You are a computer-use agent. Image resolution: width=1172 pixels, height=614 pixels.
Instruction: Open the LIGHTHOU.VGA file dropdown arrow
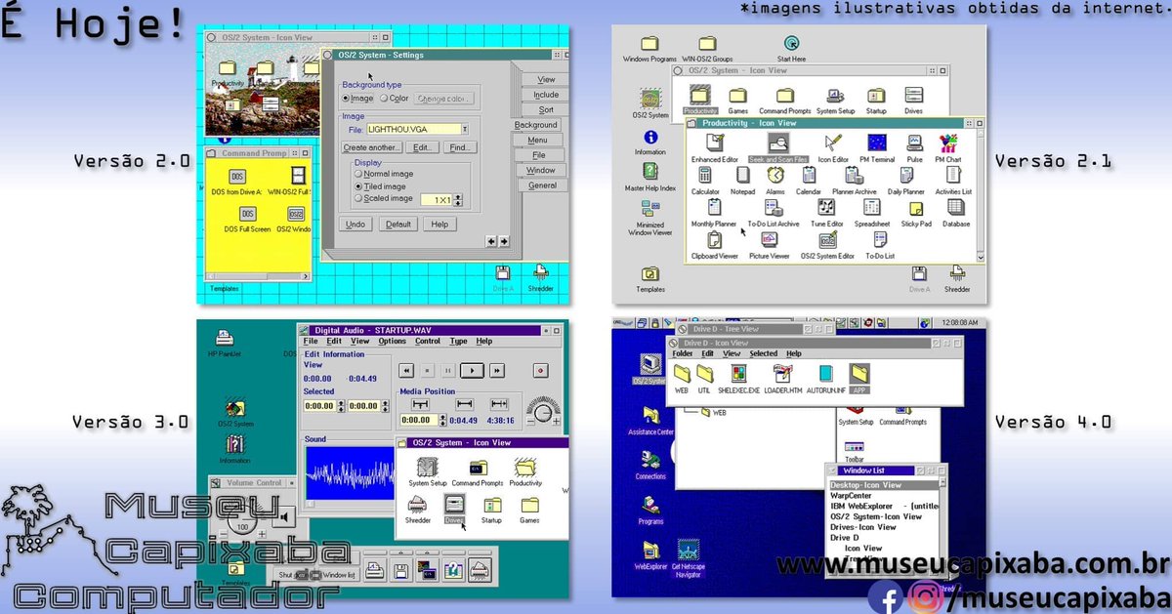pyautogui.click(x=465, y=129)
